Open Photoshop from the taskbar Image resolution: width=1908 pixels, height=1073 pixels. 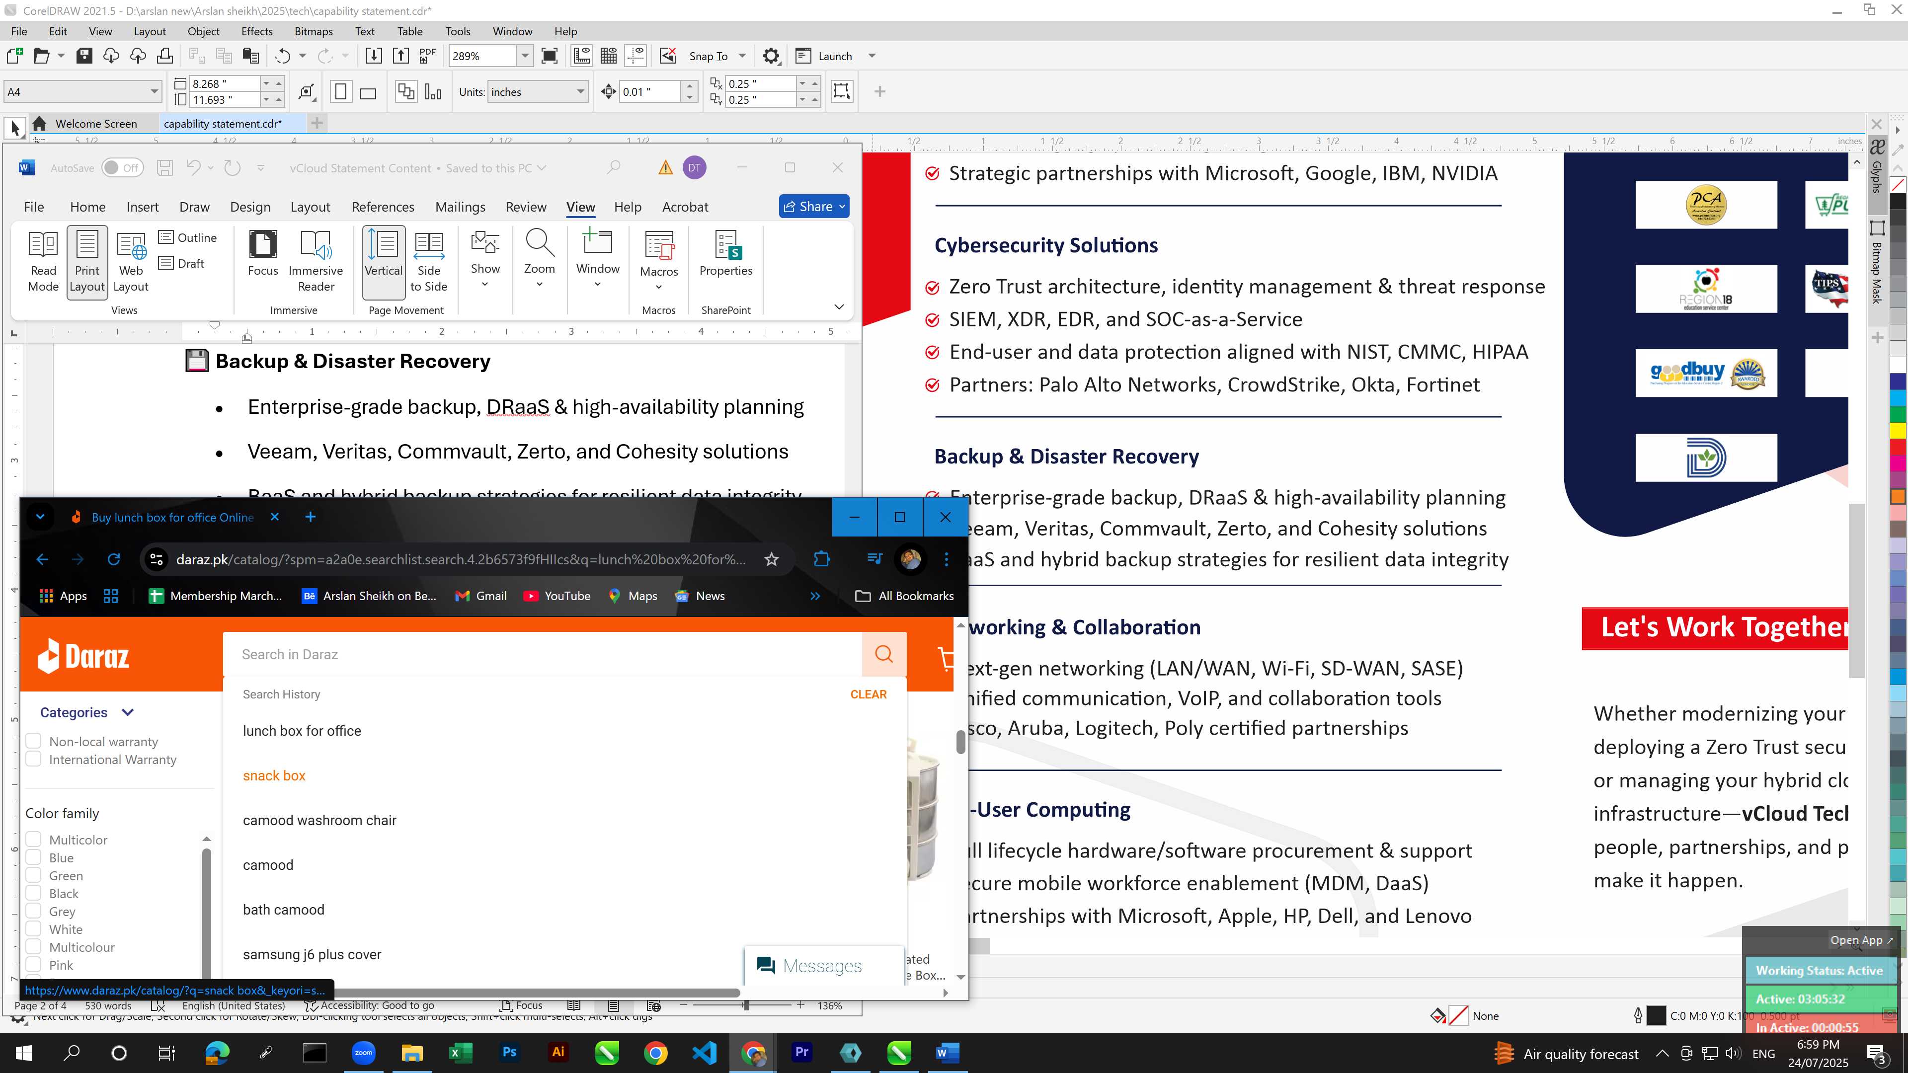[510, 1052]
